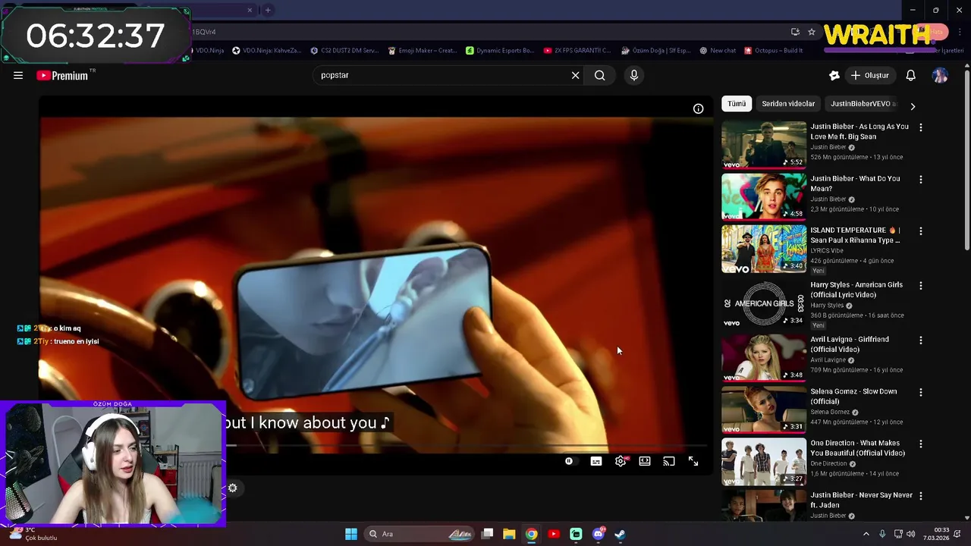Open YouTube app from the taskbar

click(x=554, y=534)
